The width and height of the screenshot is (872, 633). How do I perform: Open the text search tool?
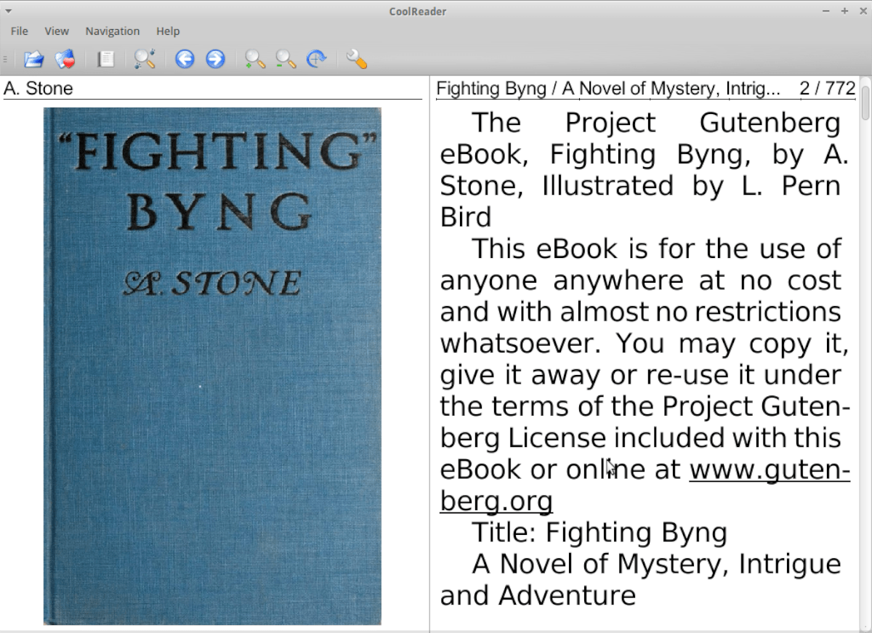point(145,58)
